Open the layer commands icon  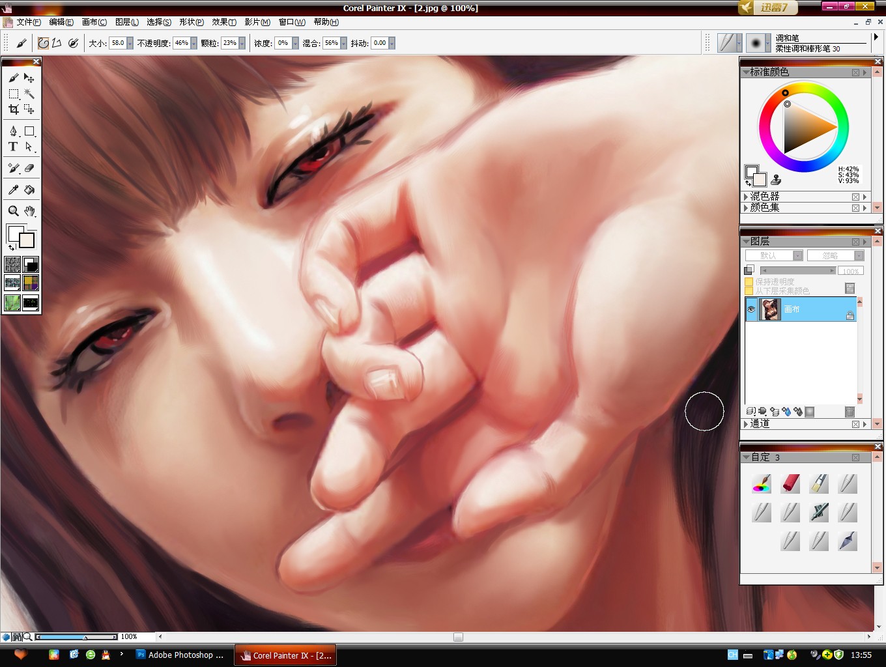pyautogui.click(x=750, y=412)
